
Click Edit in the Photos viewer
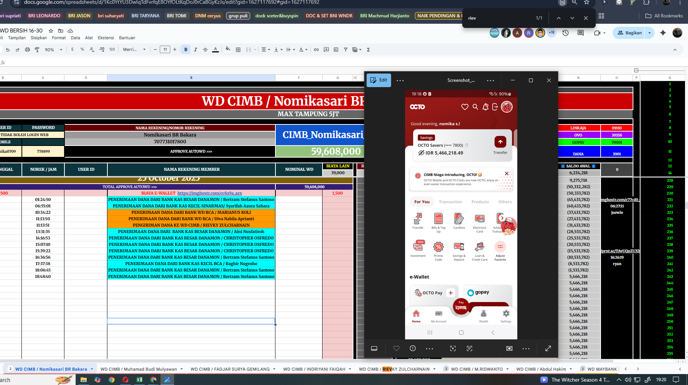click(379, 80)
